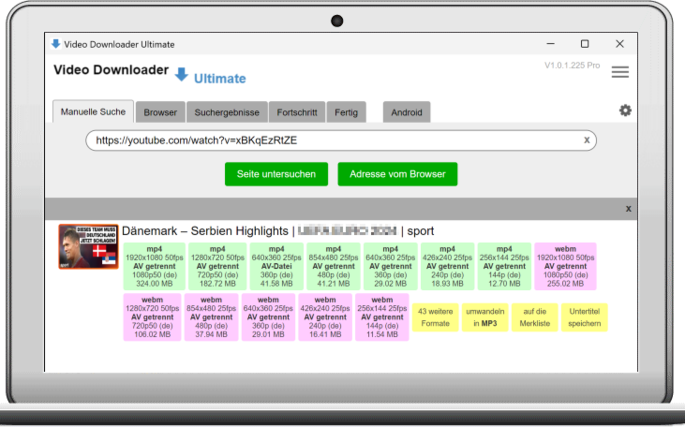The width and height of the screenshot is (685, 427).
Task: Select mp4 640x360 AV getrennt 29.02 MB
Action: (390, 266)
